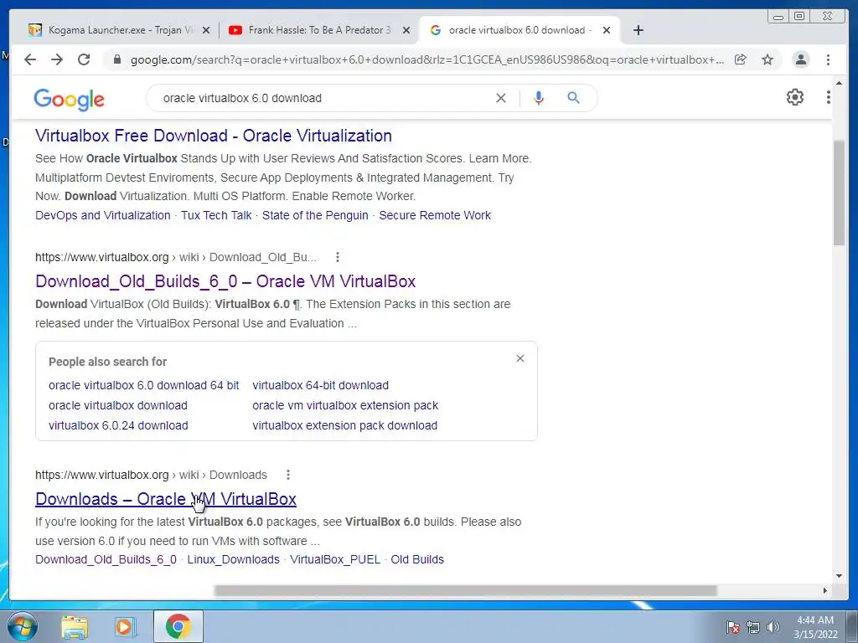Open a new tab

tap(638, 30)
